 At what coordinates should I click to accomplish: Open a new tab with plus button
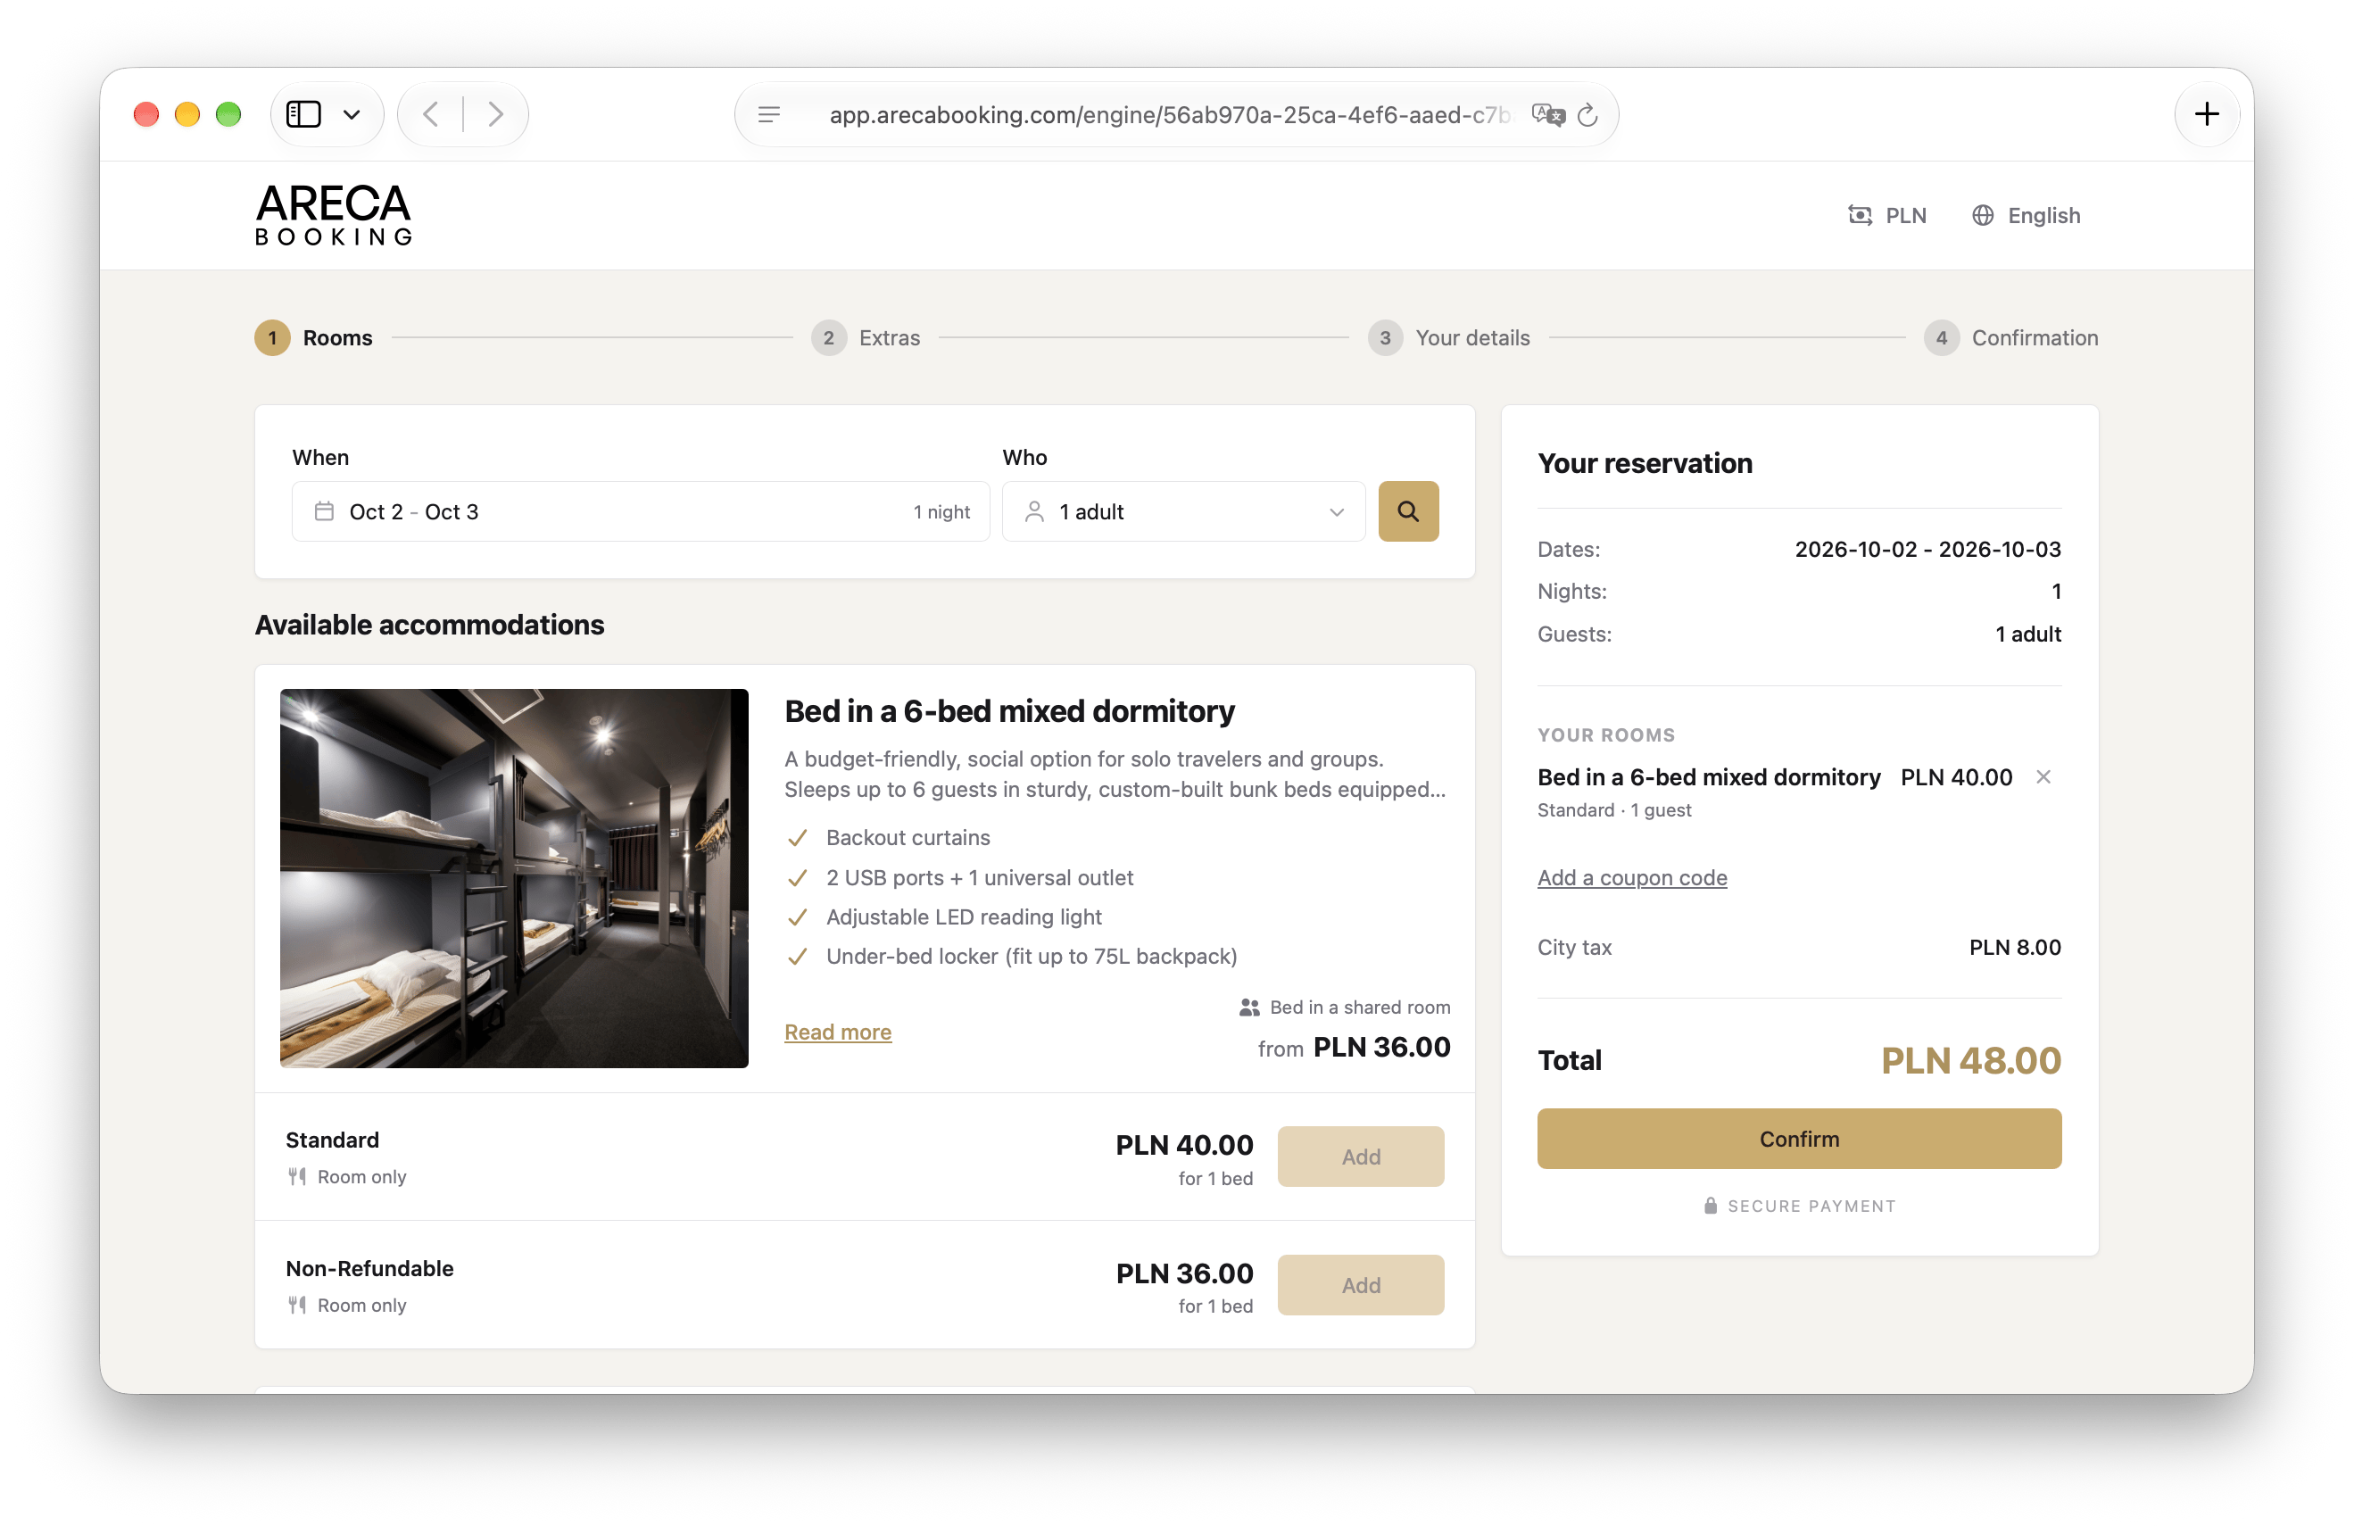click(x=2207, y=115)
